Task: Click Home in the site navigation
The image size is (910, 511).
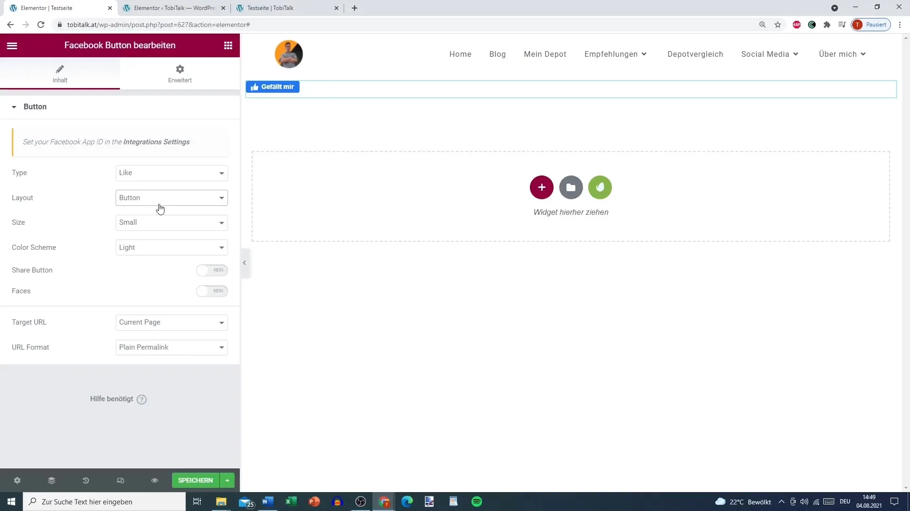Action: pyautogui.click(x=460, y=54)
